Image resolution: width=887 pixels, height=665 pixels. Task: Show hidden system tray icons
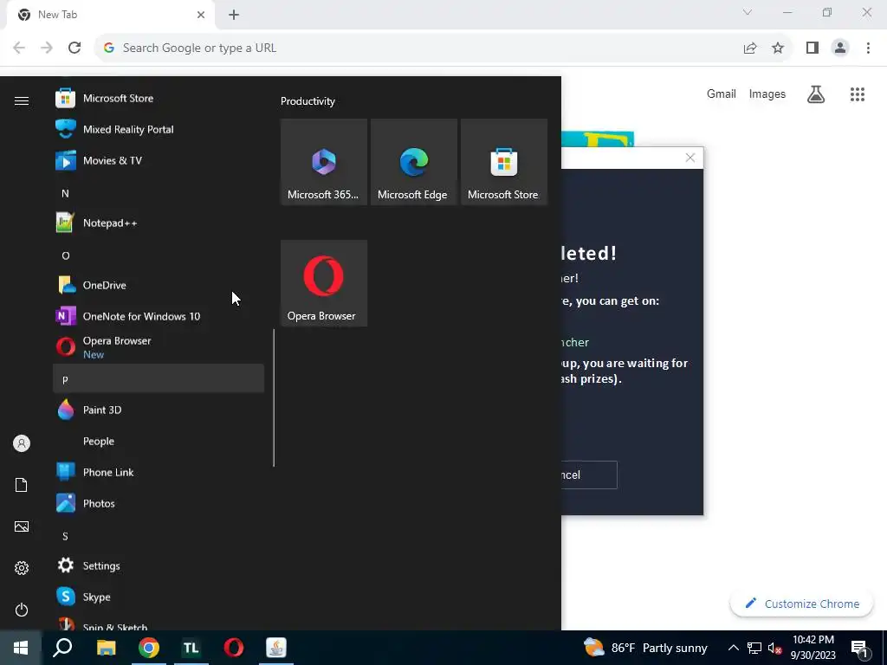coord(733,648)
